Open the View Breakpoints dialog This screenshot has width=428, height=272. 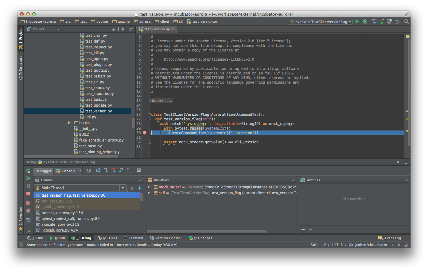(28, 203)
